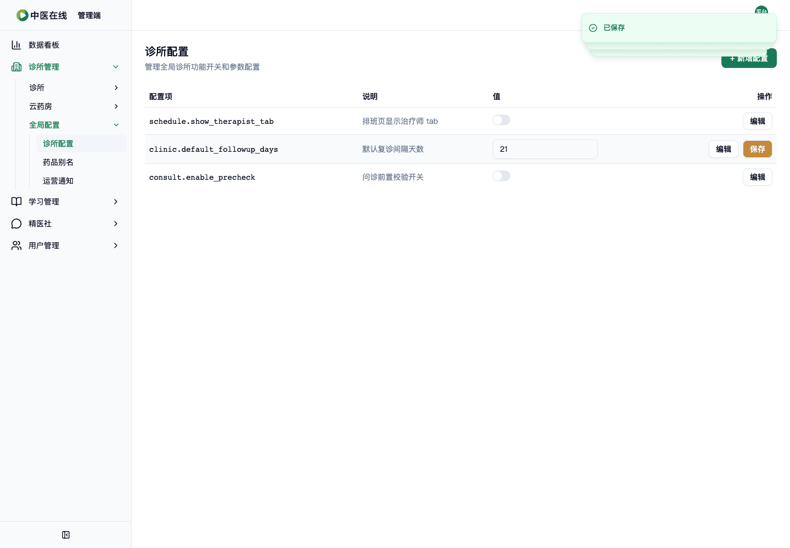Click the 用户管理 label

(44, 246)
